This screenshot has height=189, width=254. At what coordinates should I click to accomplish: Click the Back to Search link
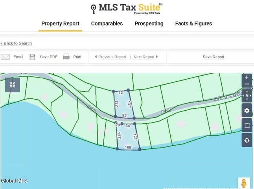tap(16, 43)
